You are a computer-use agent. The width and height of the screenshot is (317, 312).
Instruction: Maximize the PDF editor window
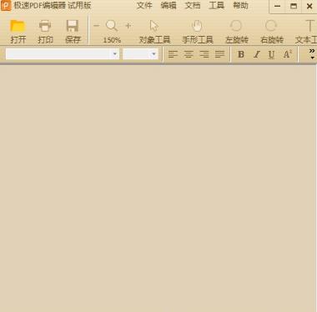pyautogui.click(x=294, y=6)
